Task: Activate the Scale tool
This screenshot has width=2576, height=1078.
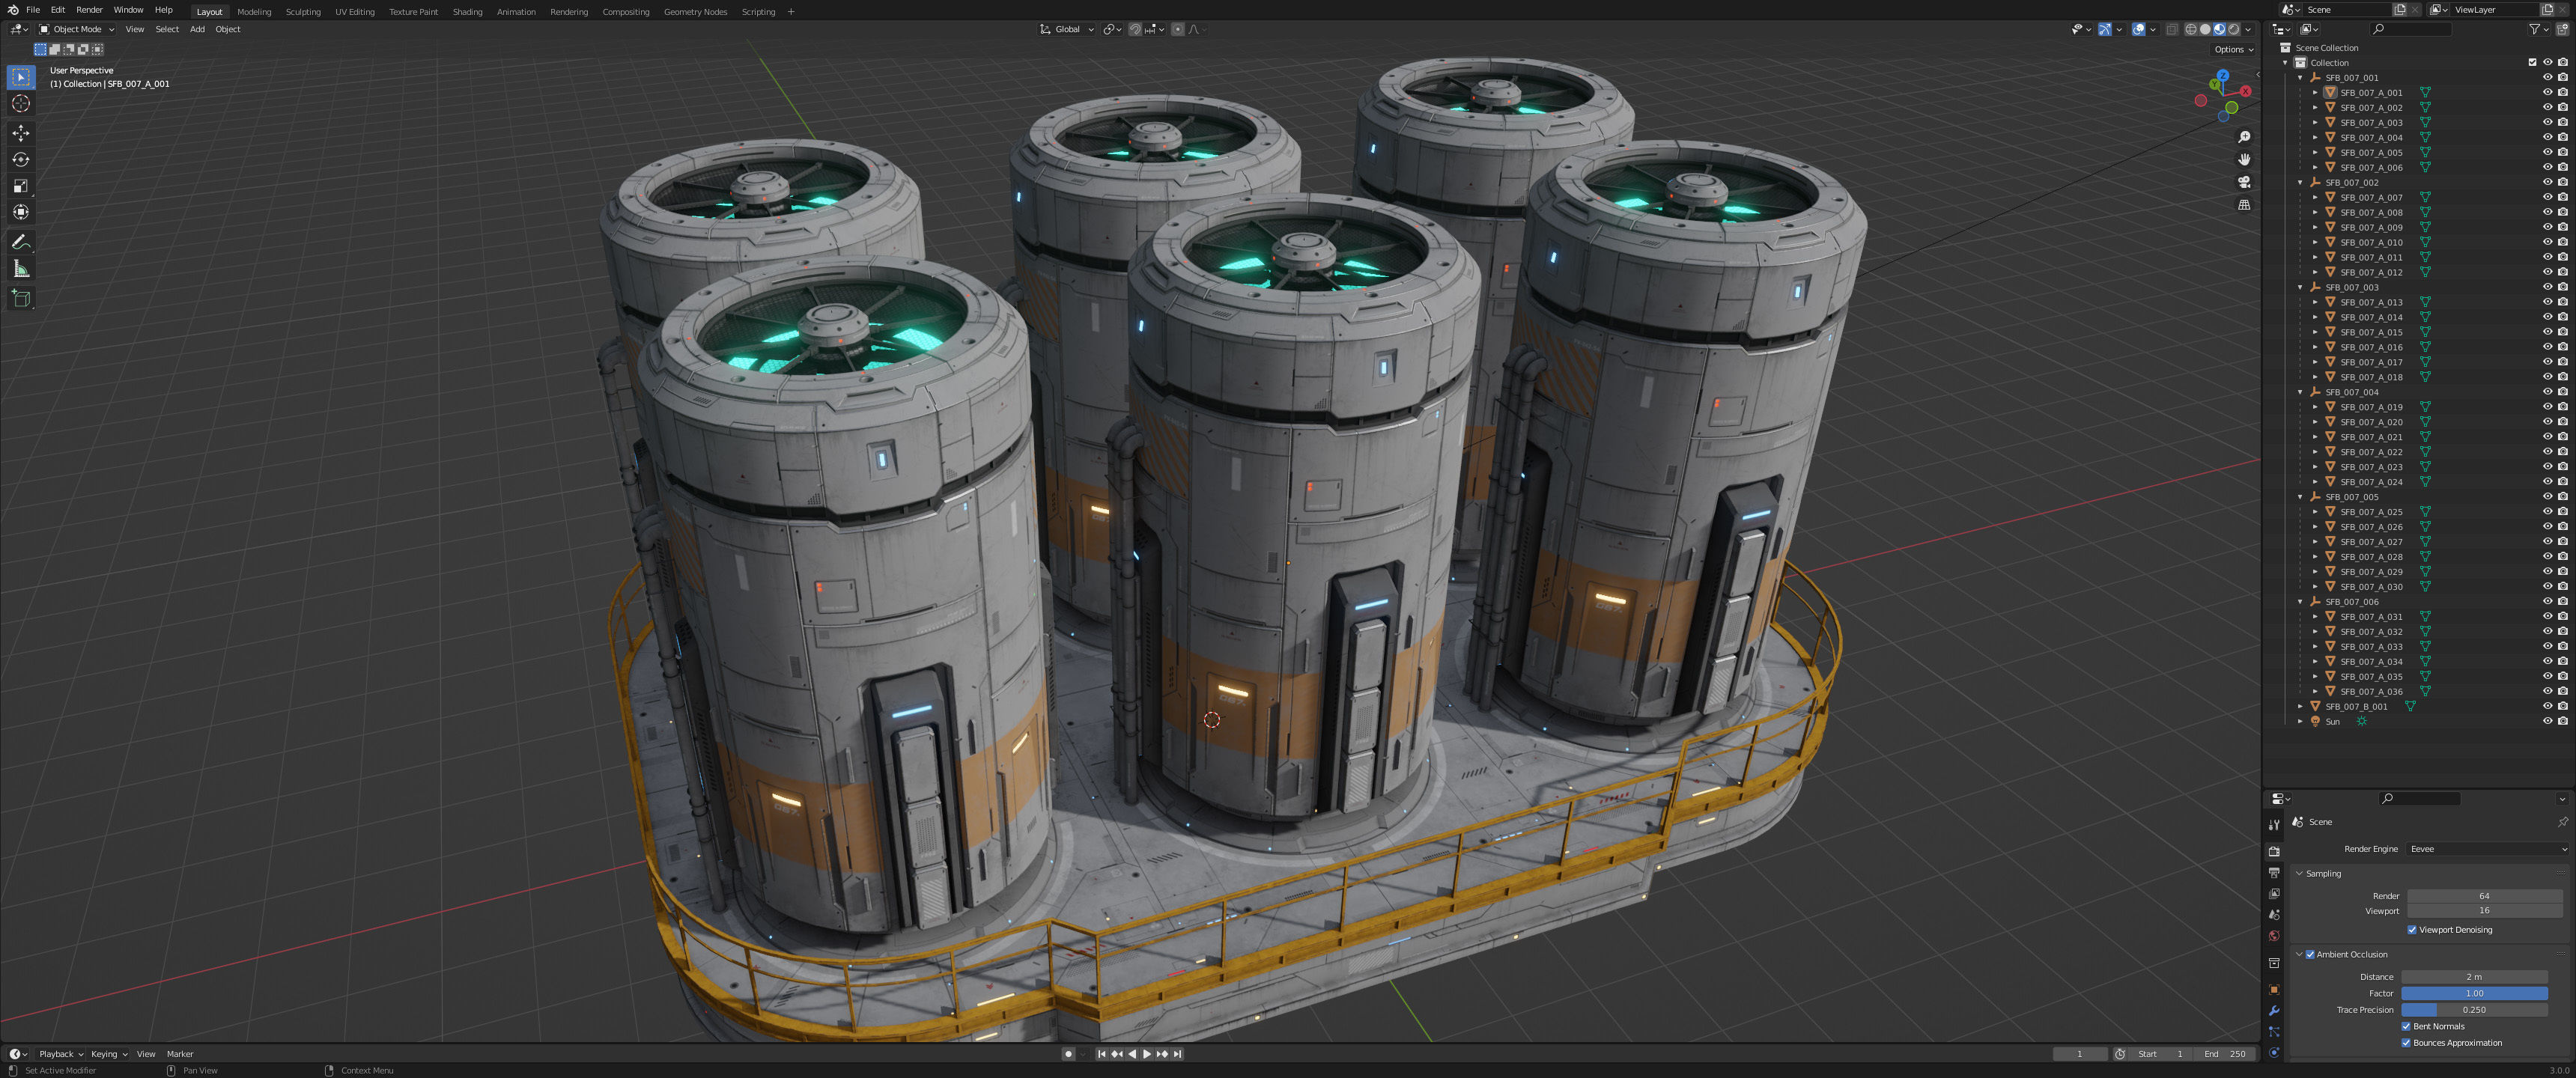Action: point(21,186)
